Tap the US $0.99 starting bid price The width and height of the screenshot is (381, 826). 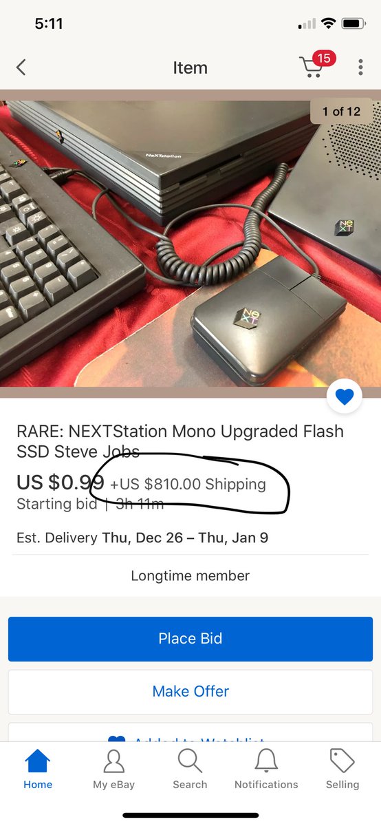click(x=60, y=482)
